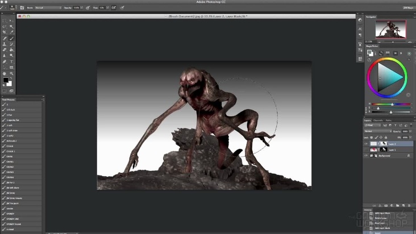Select the Tool Presets tab

click(x=9, y=99)
